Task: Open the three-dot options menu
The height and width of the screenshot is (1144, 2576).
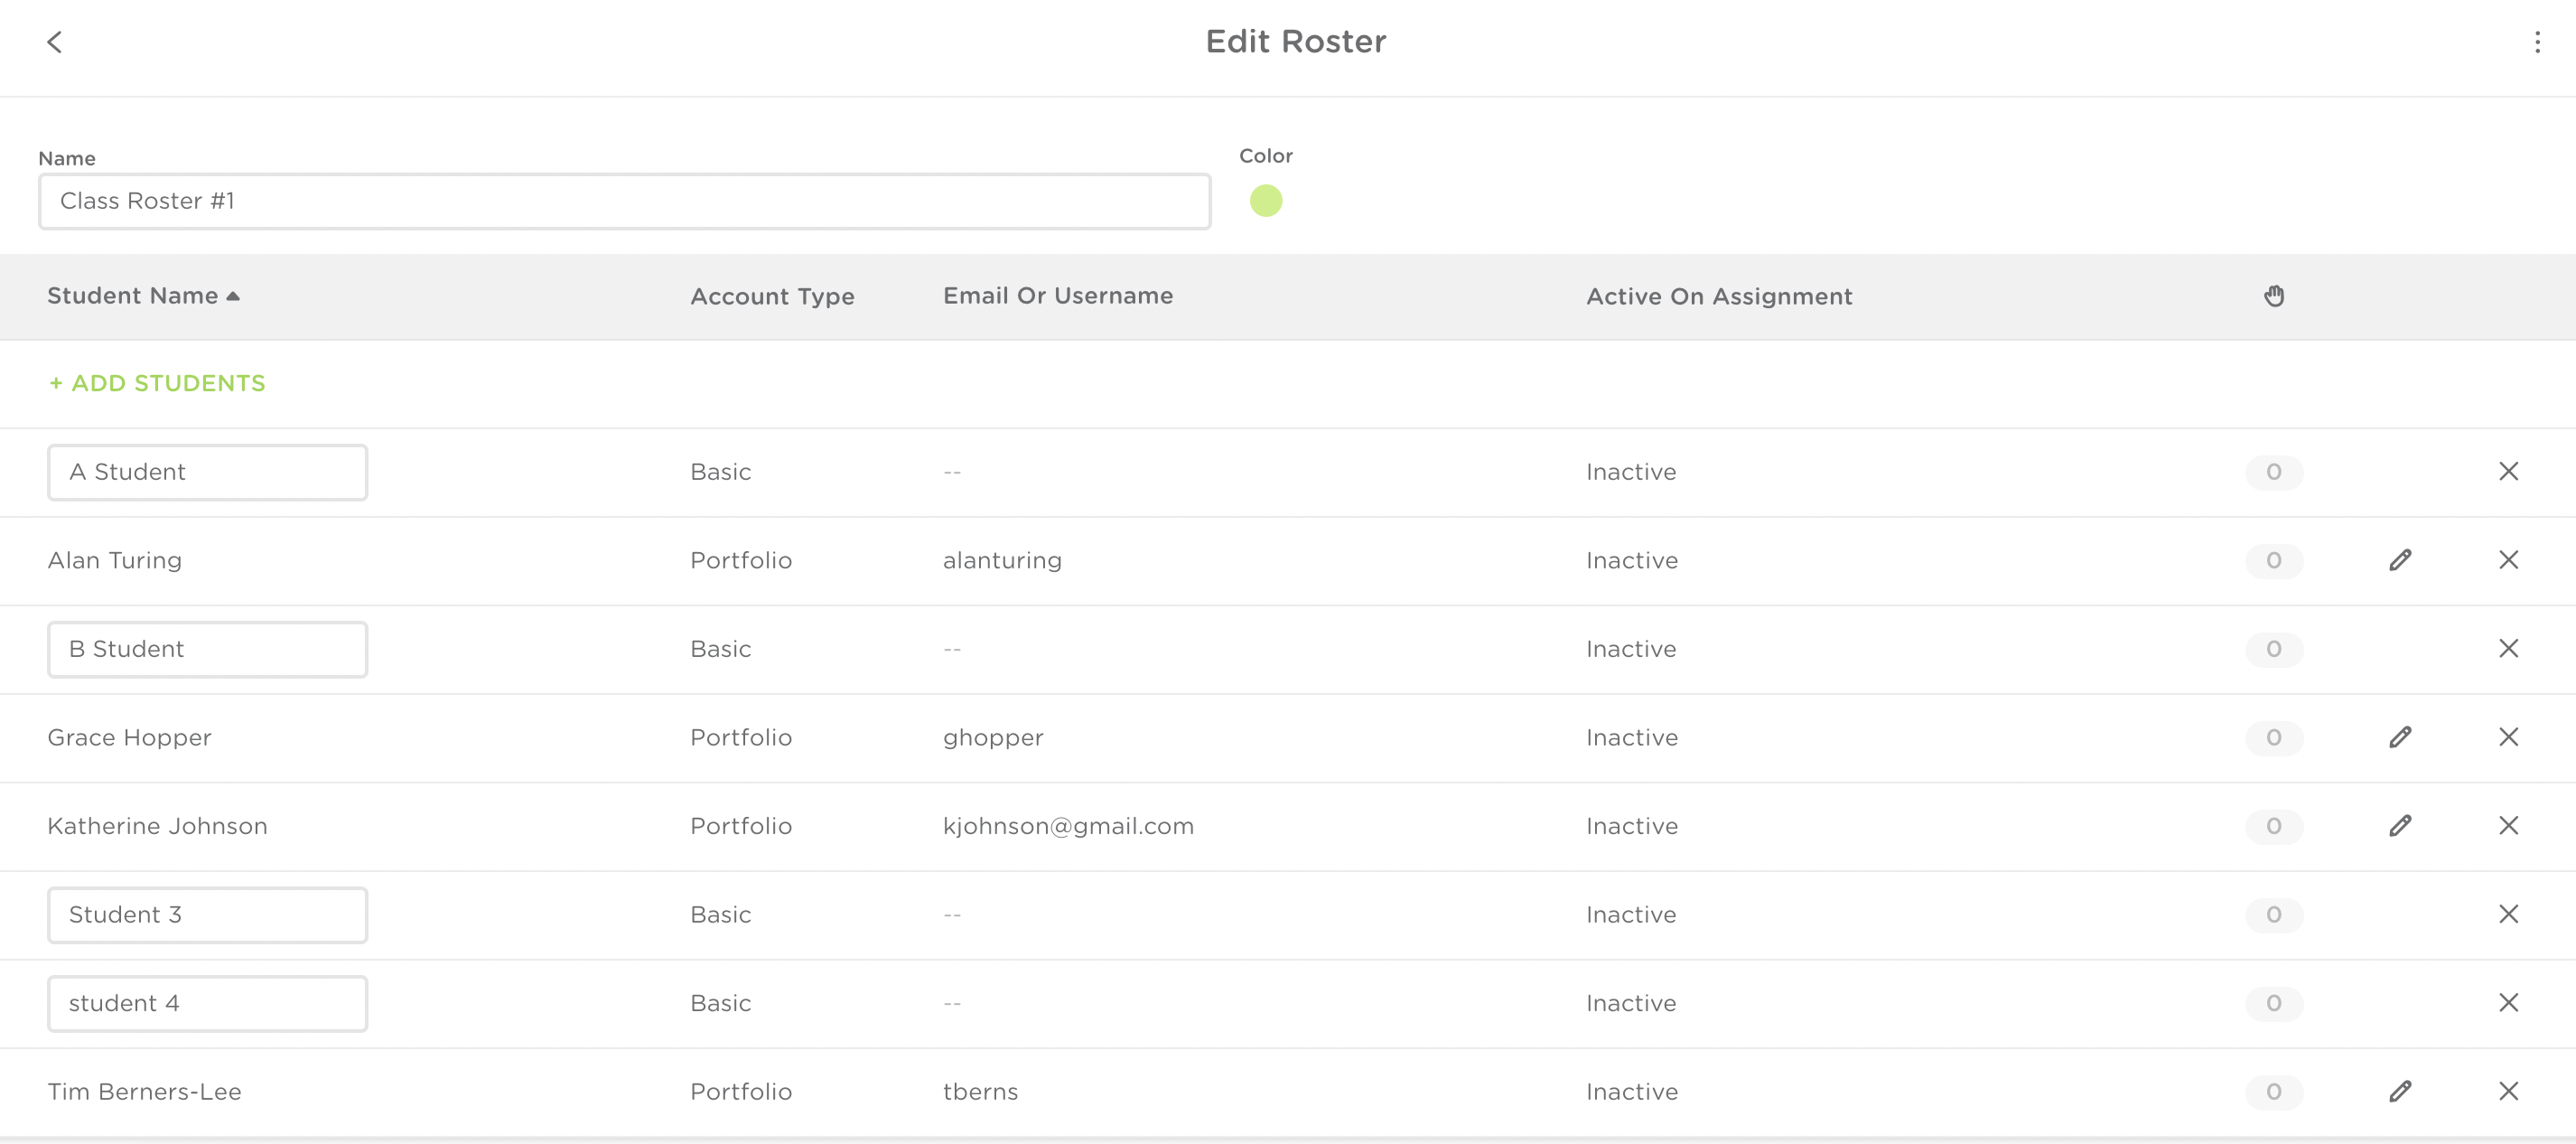Action: (2537, 42)
